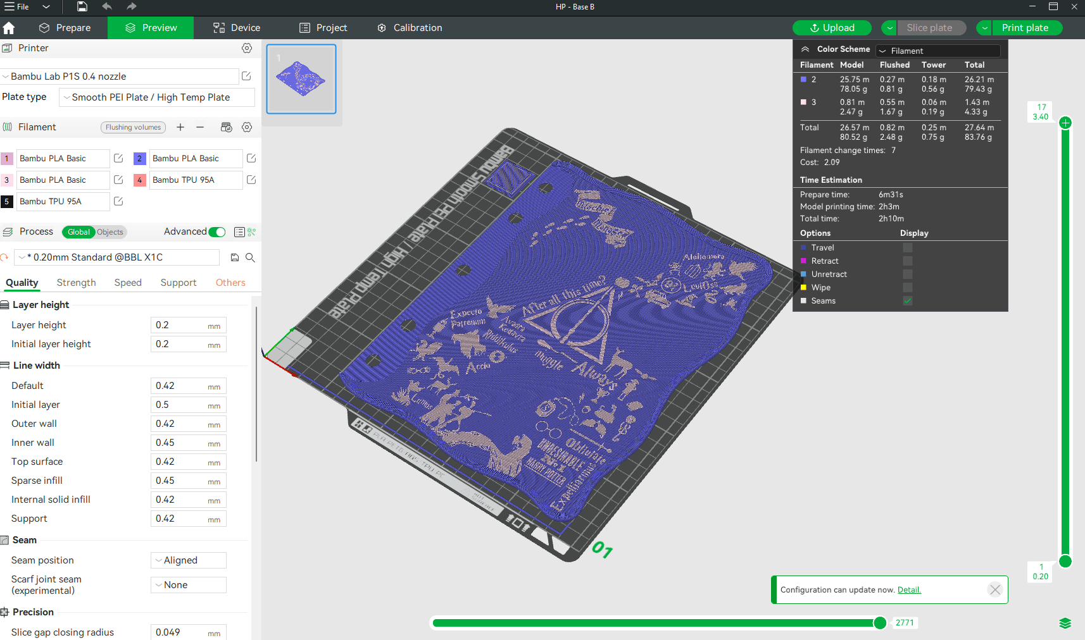This screenshot has height=640, width=1085.
Task: Click the Redo arrow icon
Action: (x=131, y=6)
